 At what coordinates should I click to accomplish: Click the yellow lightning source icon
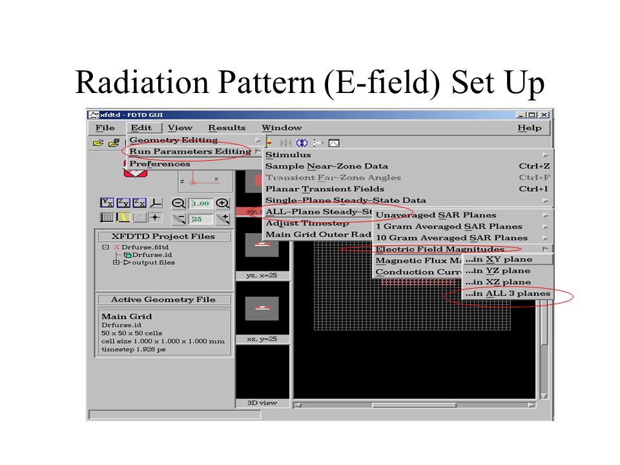pyautogui.click(x=123, y=218)
